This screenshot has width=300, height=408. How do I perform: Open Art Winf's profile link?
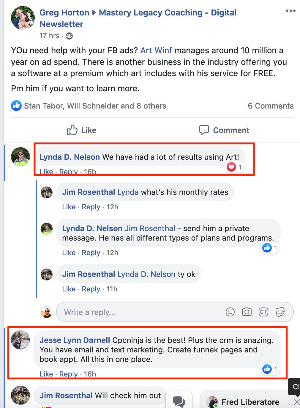tap(156, 50)
